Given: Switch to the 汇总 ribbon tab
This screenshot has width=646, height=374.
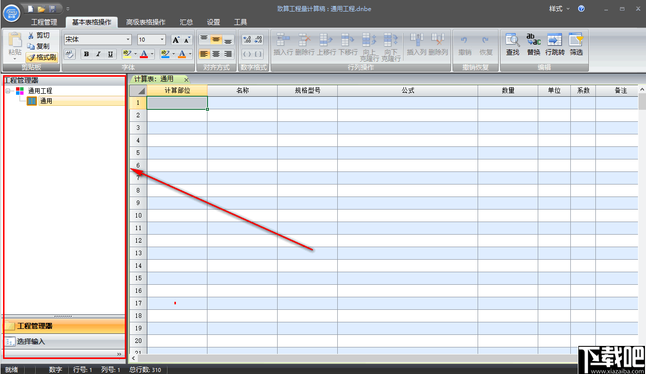Looking at the screenshot, I should coord(186,22).
